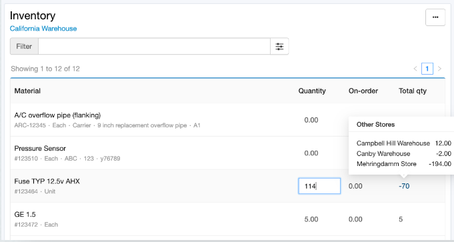Click quantity 0.00 of Pressure Sensor

[x=311, y=153]
